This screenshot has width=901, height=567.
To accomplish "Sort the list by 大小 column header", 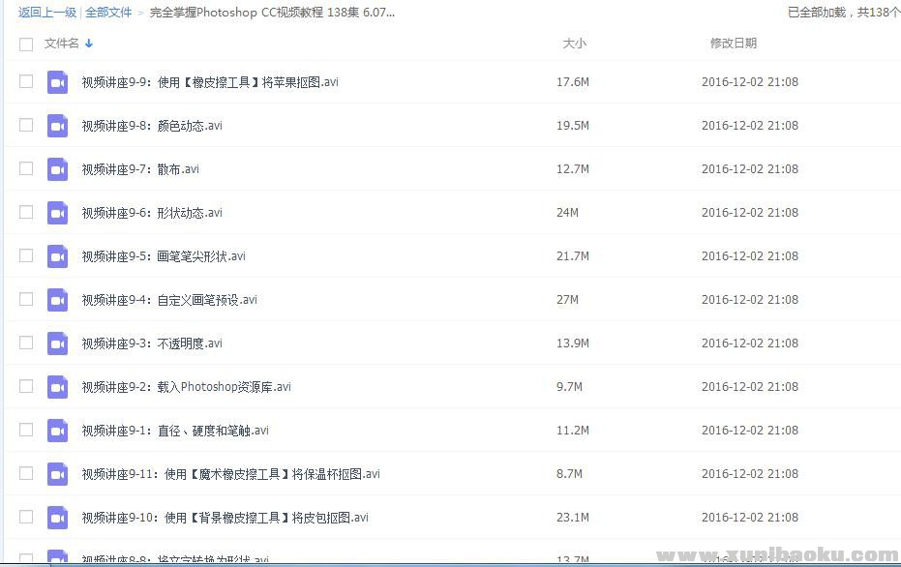I will coord(574,44).
